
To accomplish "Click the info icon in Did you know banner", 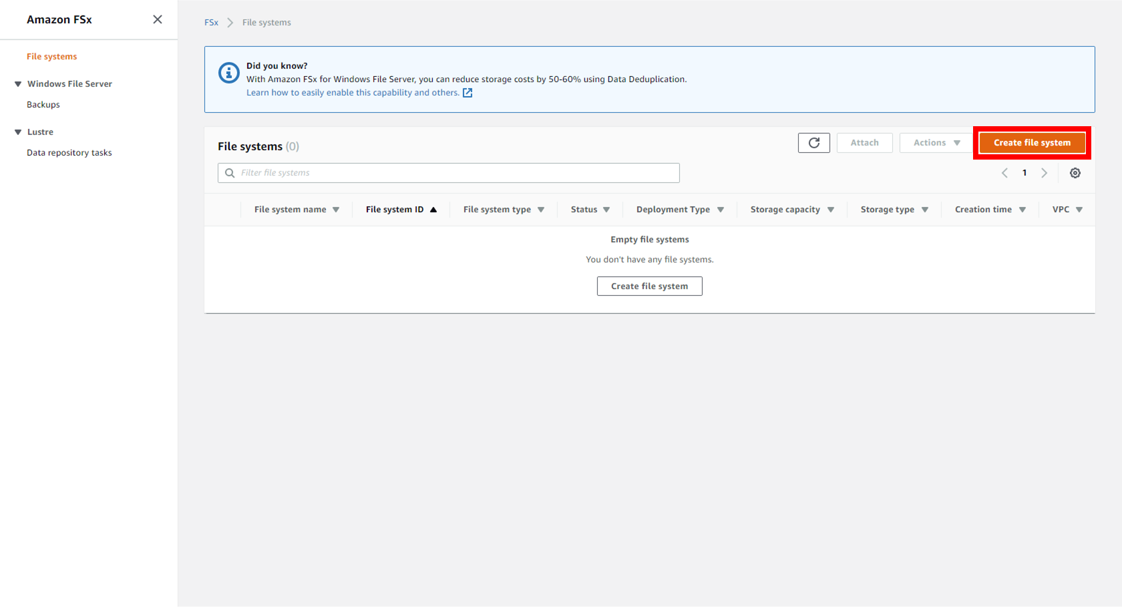I will [x=229, y=73].
